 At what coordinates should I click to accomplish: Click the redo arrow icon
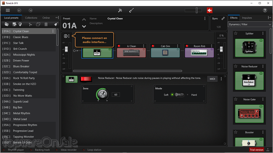point(31,10)
